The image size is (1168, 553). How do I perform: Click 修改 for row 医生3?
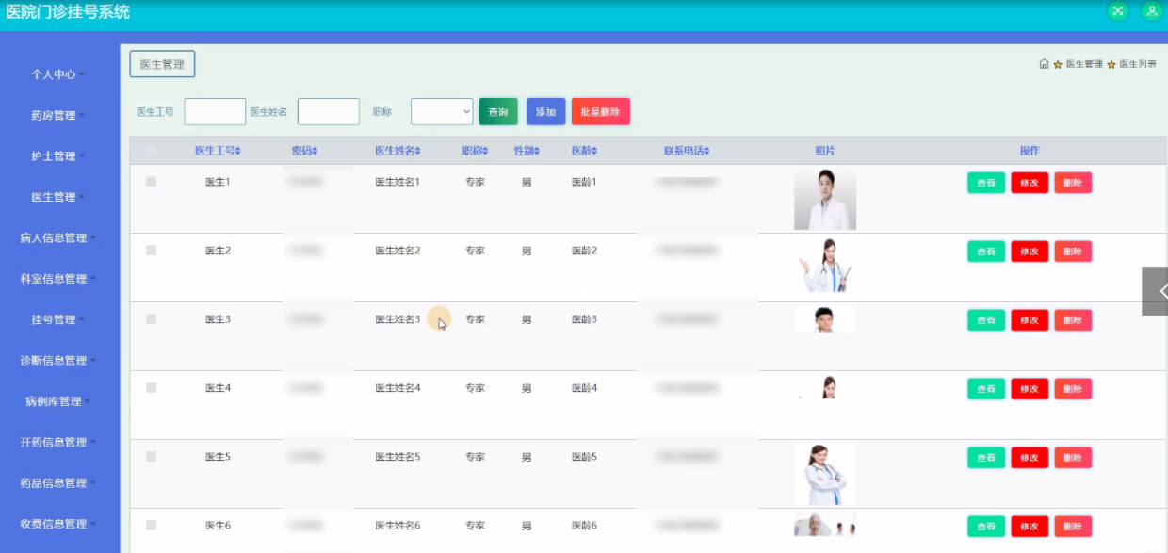1030,320
